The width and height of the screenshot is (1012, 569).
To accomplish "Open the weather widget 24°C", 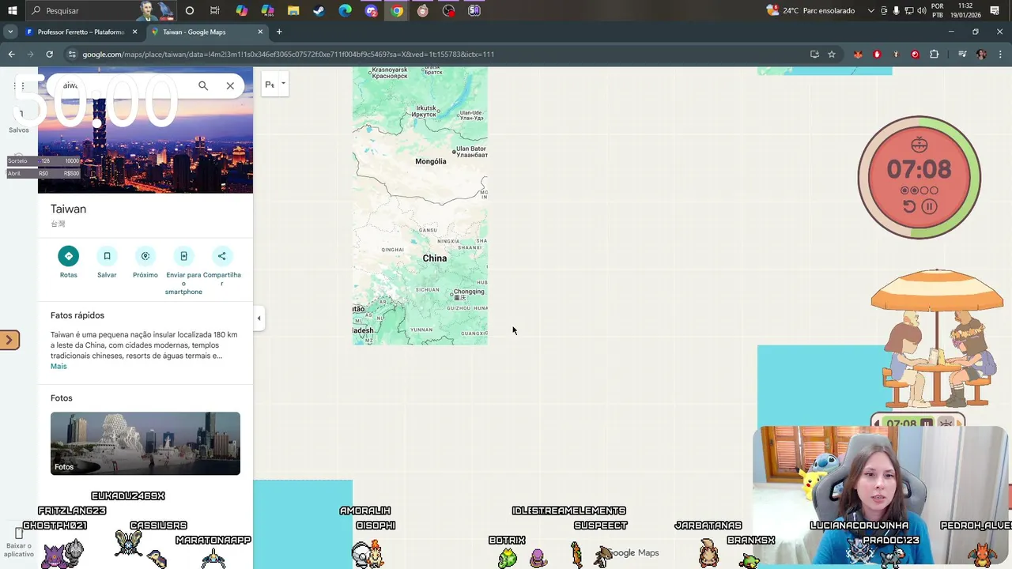I will pos(810,11).
